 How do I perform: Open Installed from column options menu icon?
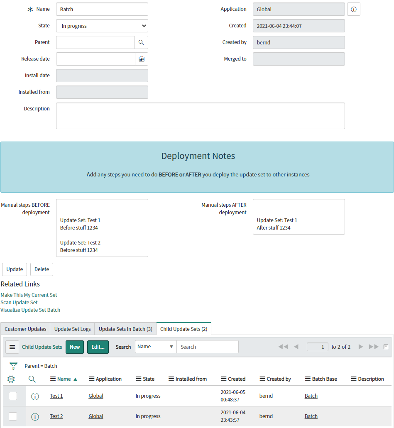click(x=171, y=379)
